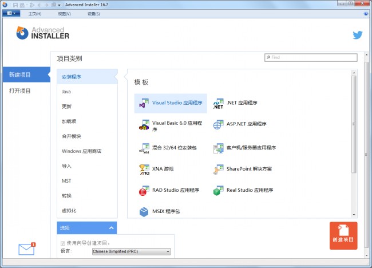Click the Save icon in quick access toolbar

pyautogui.click(x=15, y=5)
